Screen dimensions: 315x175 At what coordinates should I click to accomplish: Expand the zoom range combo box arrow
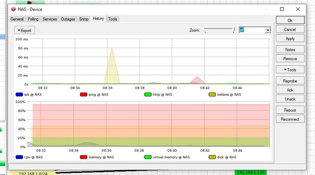point(268,30)
